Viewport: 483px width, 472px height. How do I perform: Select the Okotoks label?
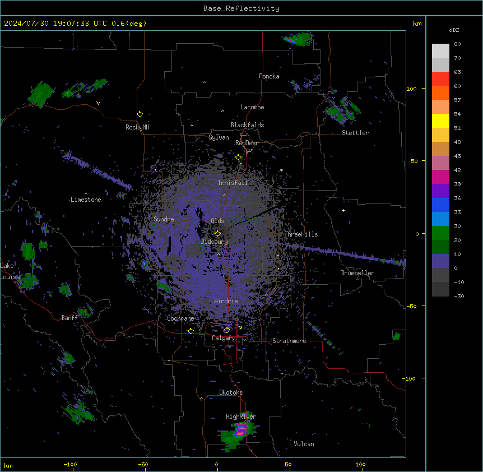coord(231,392)
